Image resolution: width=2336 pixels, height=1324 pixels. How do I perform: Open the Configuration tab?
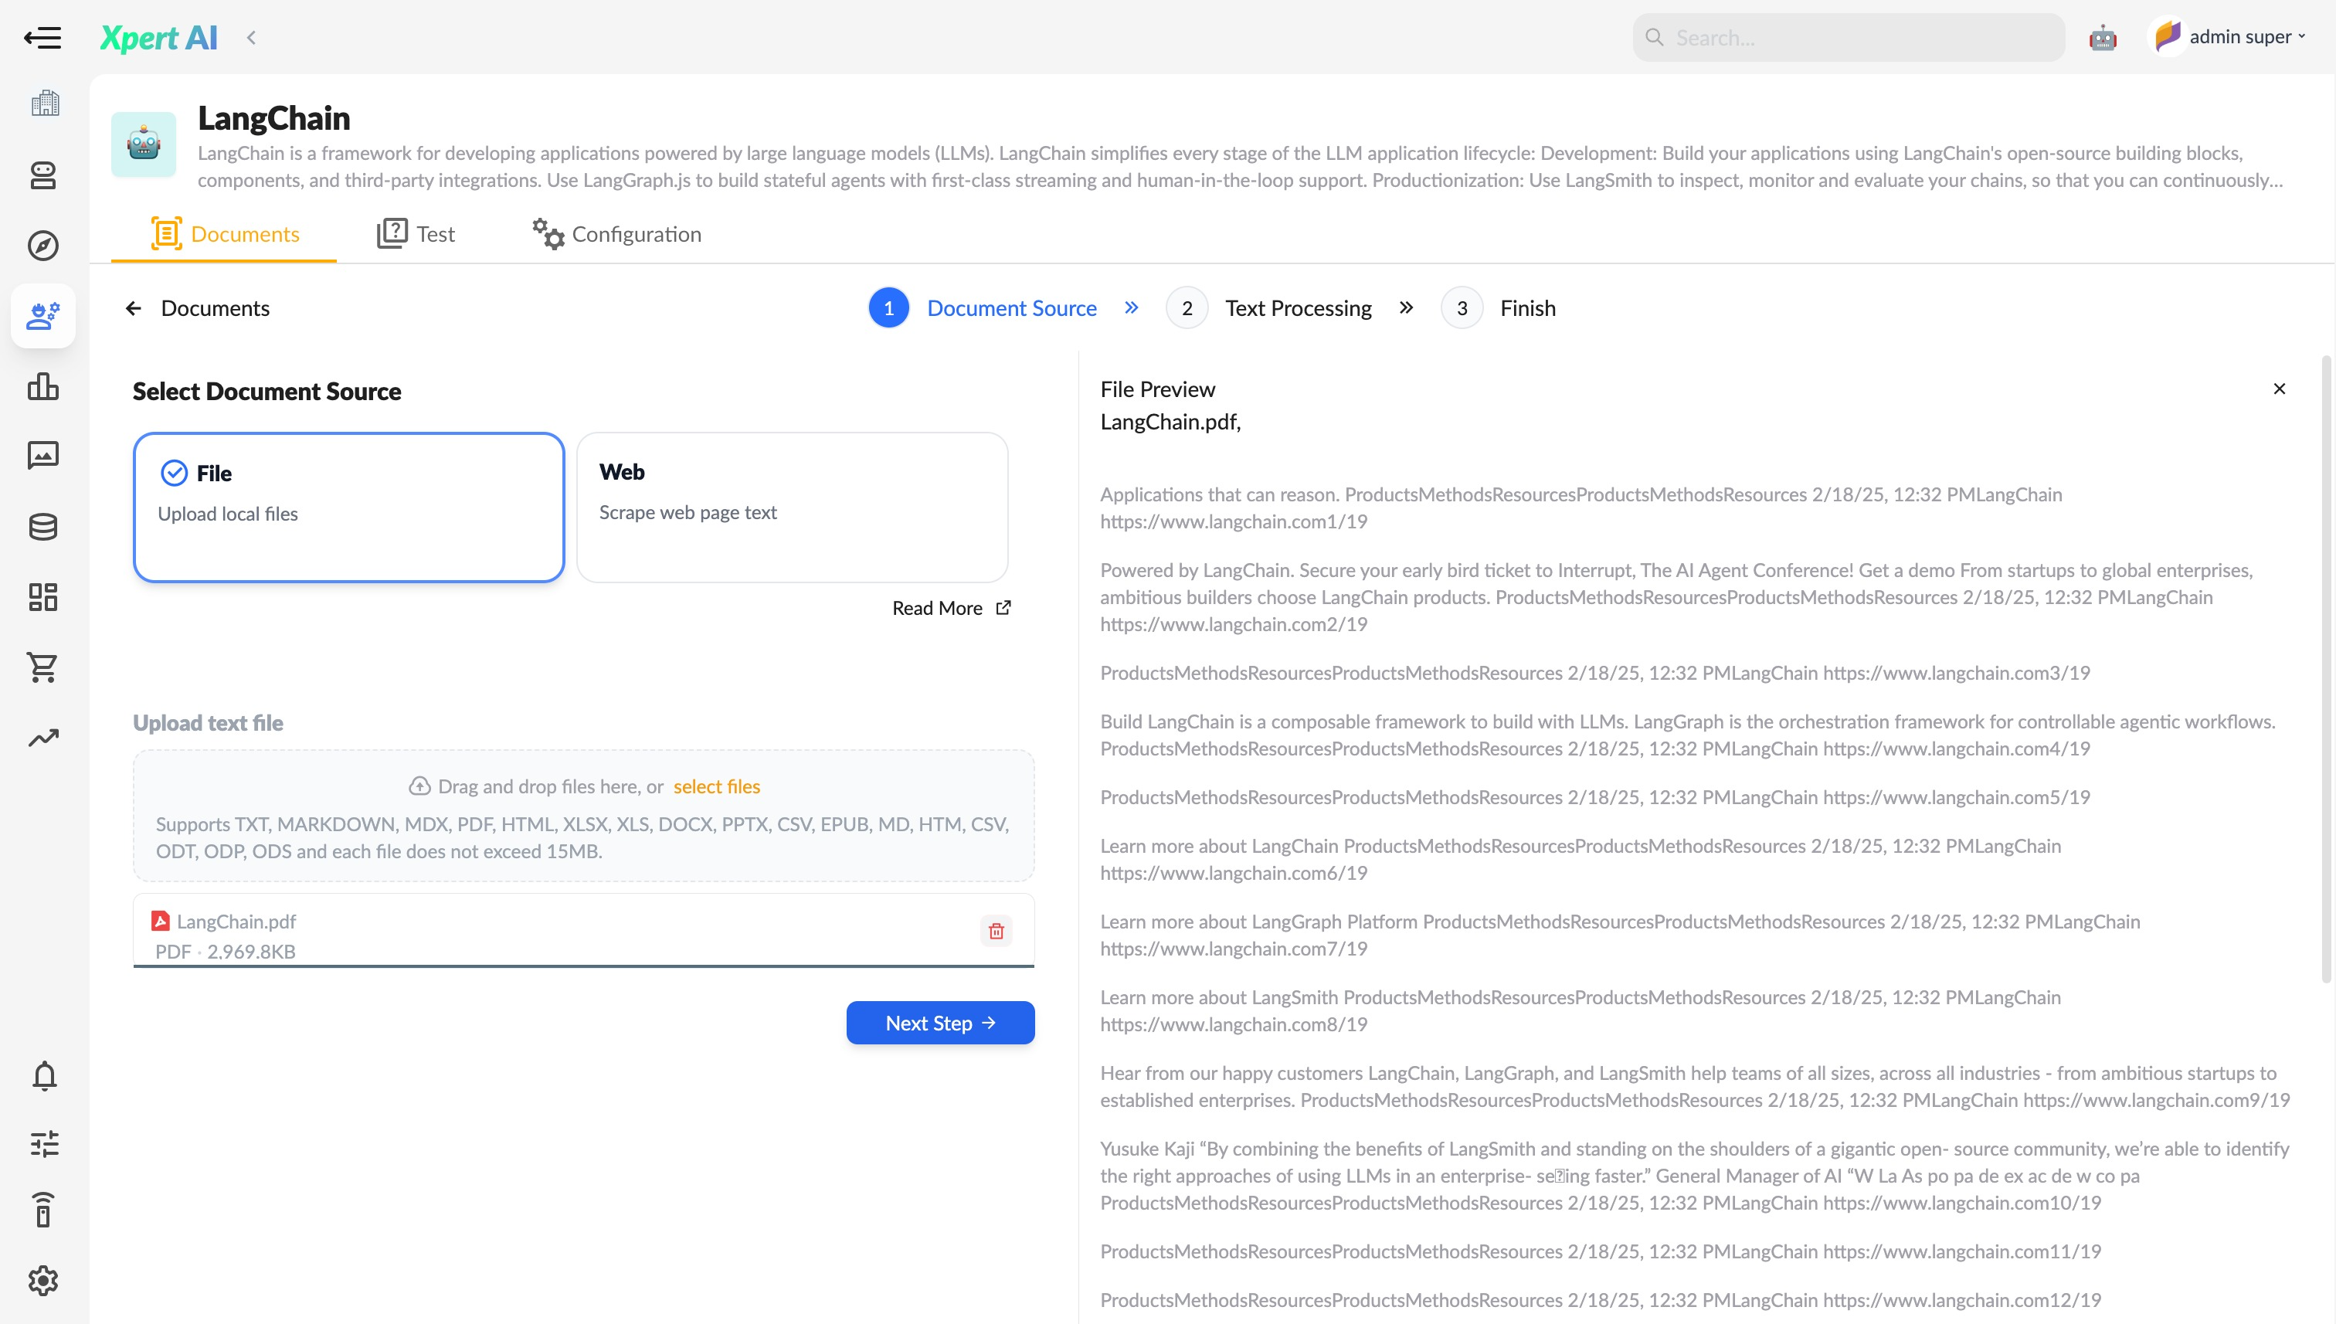(x=616, y=234)
